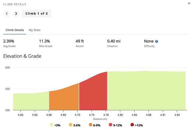The height and width of the screenshot is (130, 192).
Task: Switch to the My Stats tab
Action: click(x=34, y=30)
